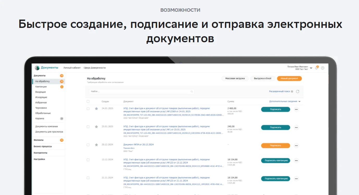Open the УПД №123 от 13.12.2024 document link
Viewport: 359px width, 195px height.
coord(167,161)
